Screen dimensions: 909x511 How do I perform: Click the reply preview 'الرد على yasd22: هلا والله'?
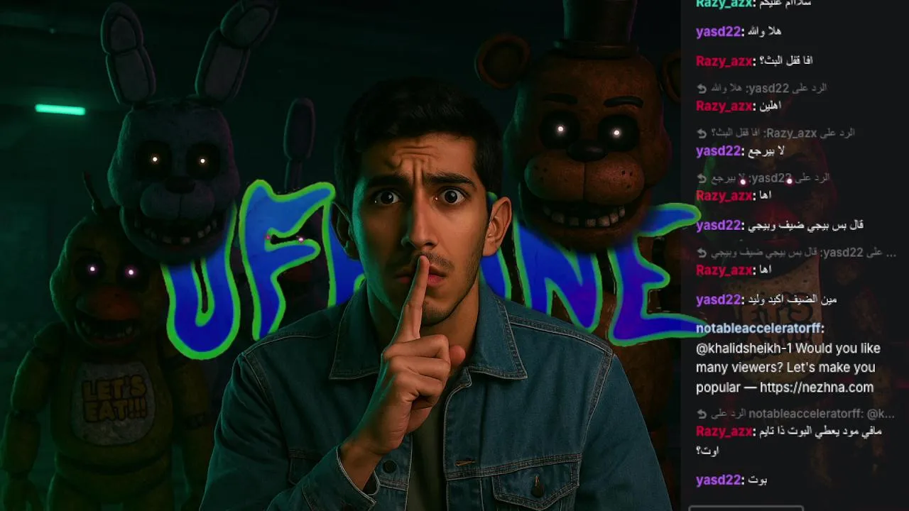pos(768,88)
